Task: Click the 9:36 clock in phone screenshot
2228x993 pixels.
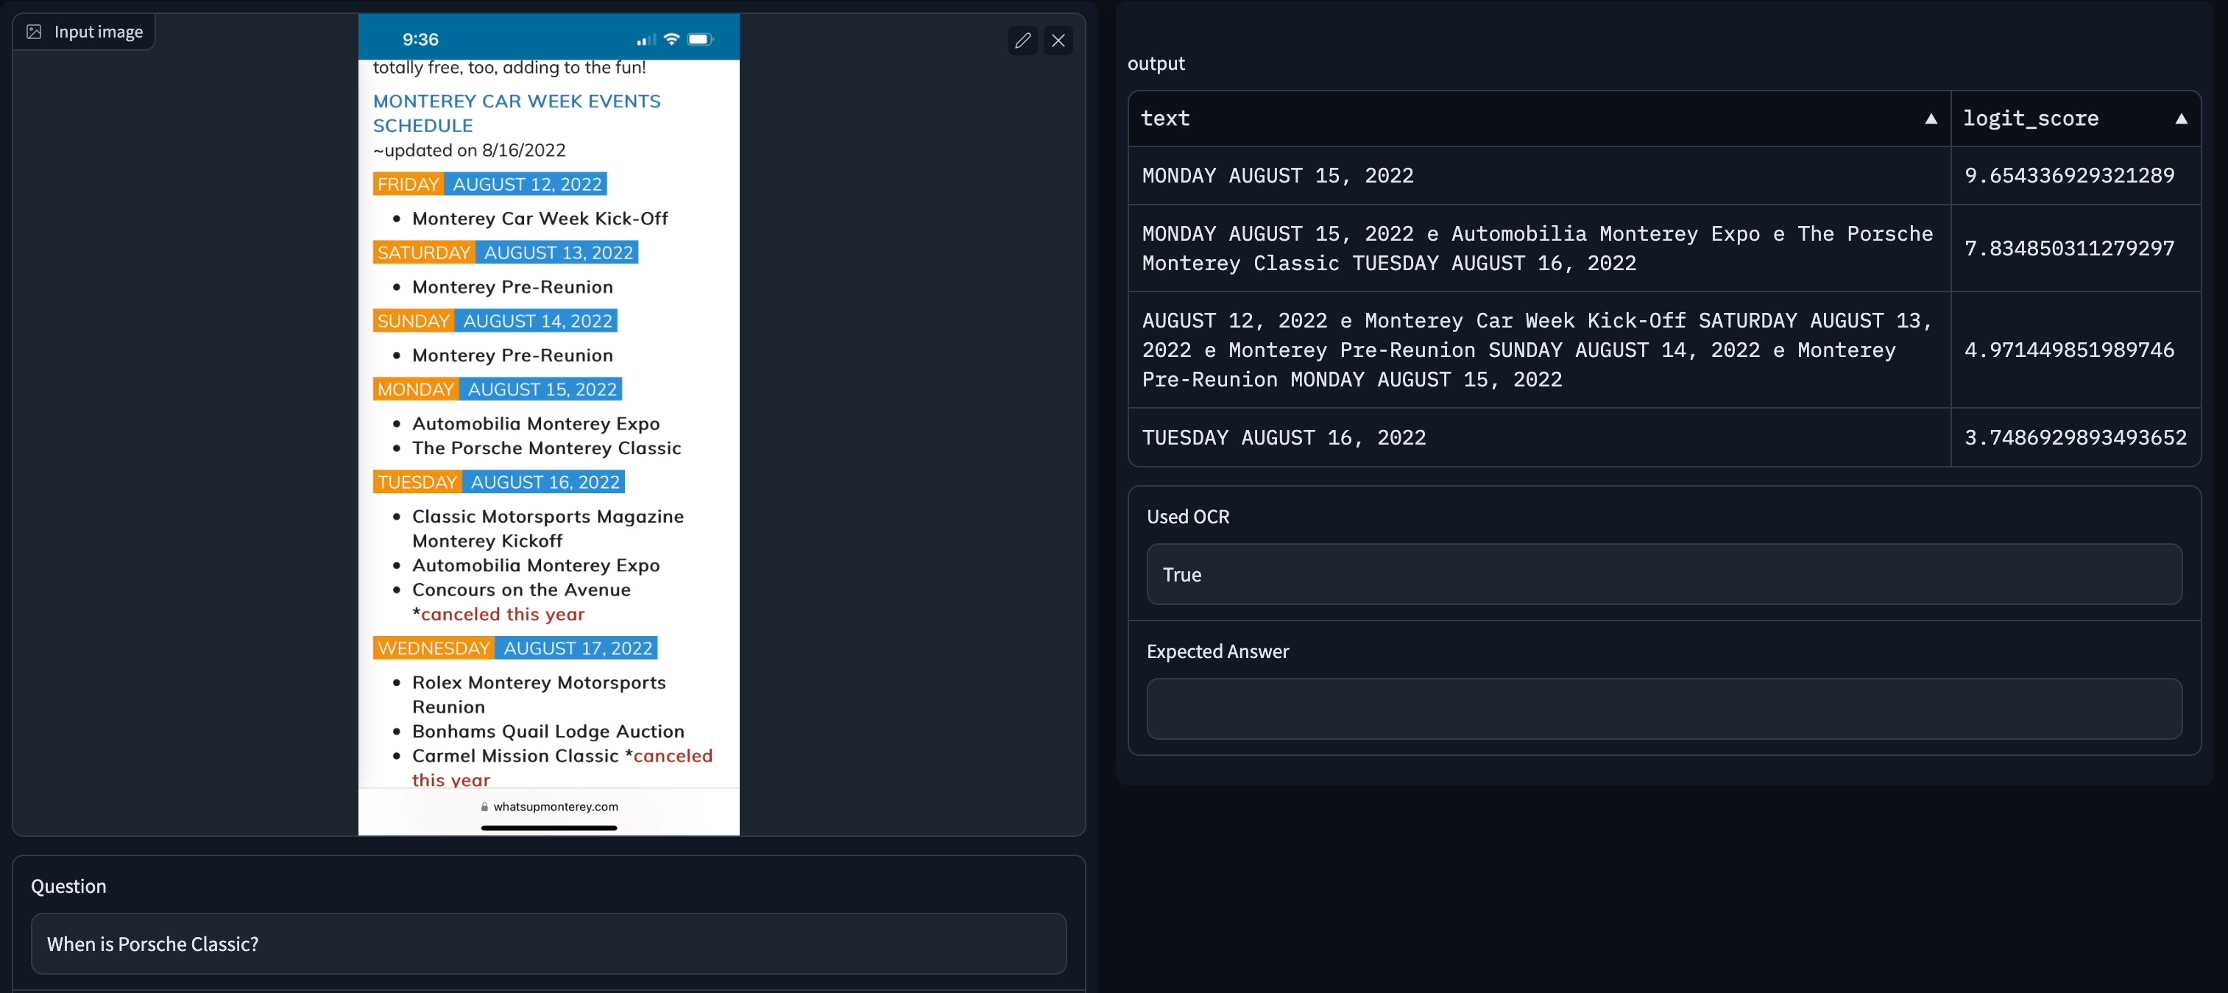Action: click(420, 40)
